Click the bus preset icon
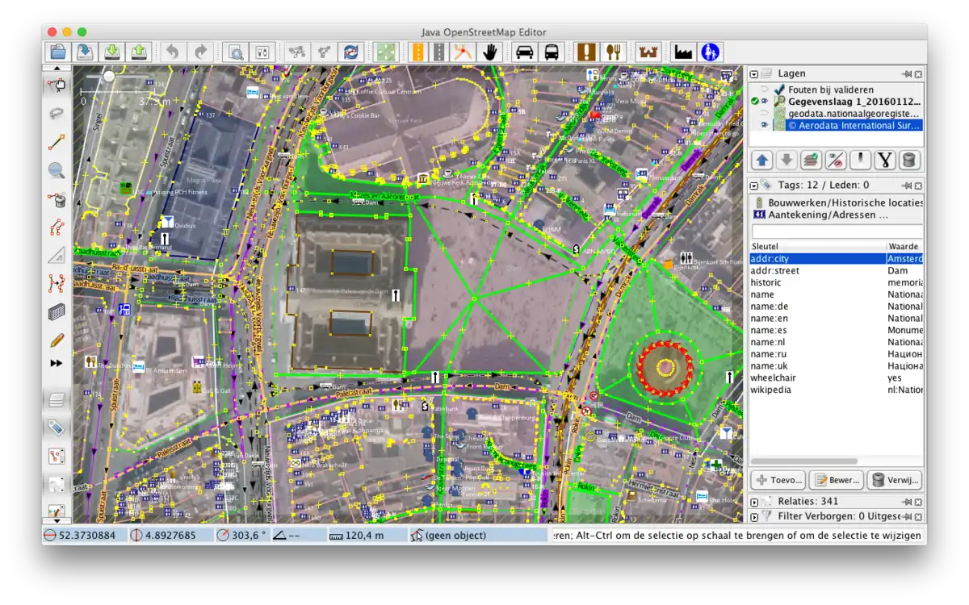The height and width of the screenshot is (605, 969). pyautogui.click(x=552, y=52)
